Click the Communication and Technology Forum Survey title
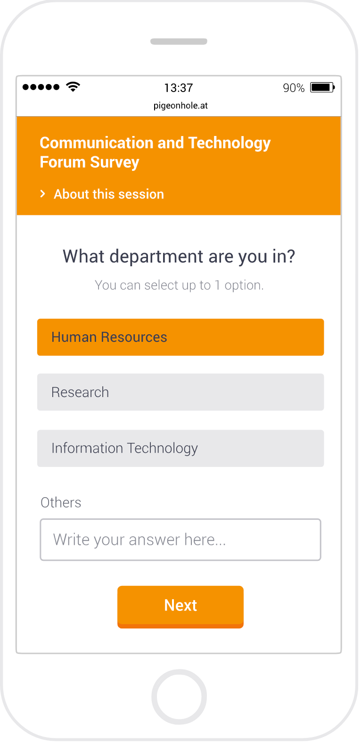 155,152
